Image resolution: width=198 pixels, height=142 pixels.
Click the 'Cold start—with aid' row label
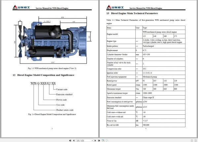point(115,117)
